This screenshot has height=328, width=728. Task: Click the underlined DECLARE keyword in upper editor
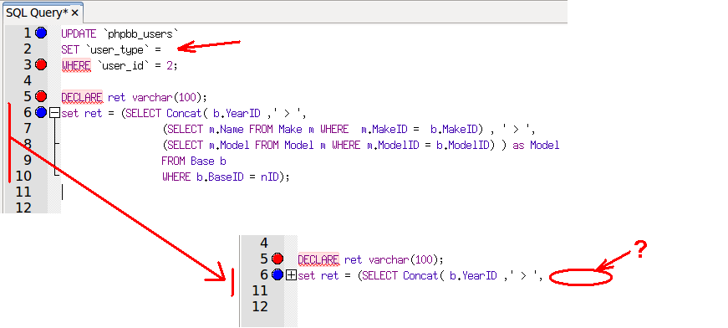click(x=82, y=98)
